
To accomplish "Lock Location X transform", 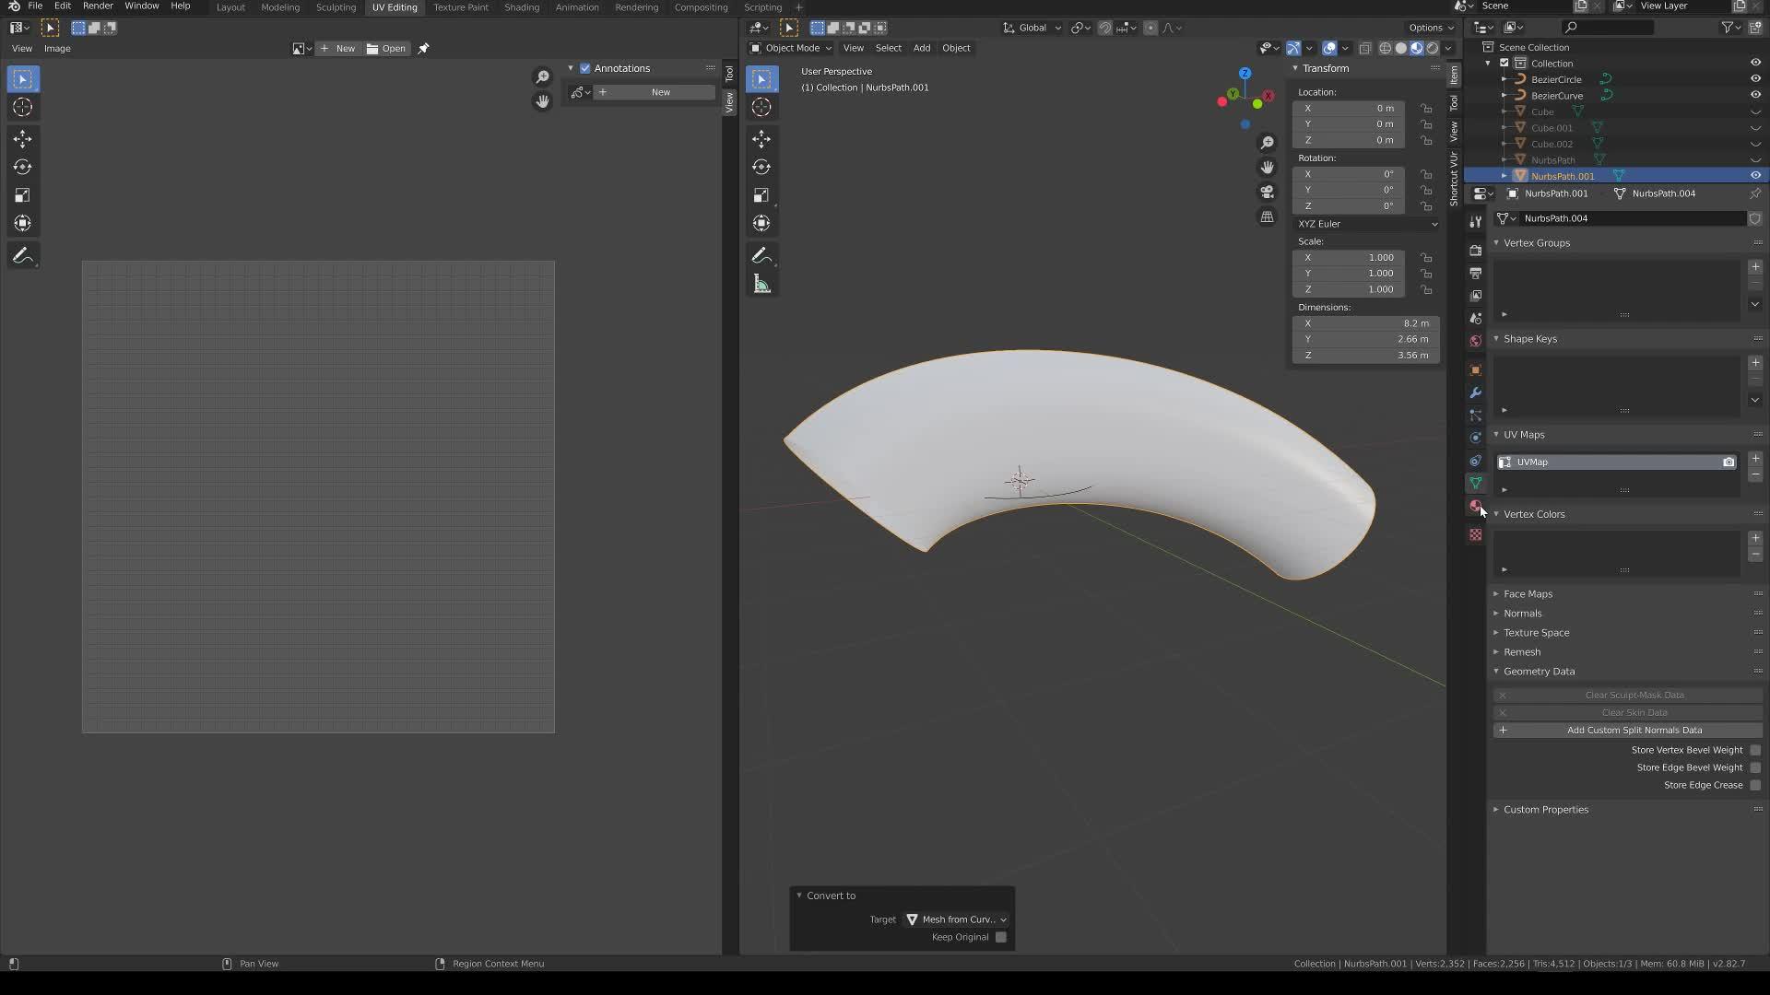I will pyautogui.click(x=1427, y=108).
